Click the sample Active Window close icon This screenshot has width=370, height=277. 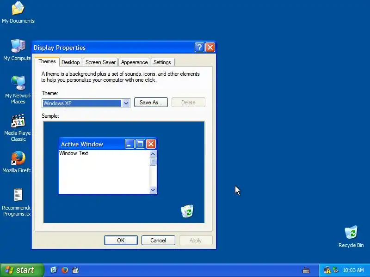pos(151,144)
